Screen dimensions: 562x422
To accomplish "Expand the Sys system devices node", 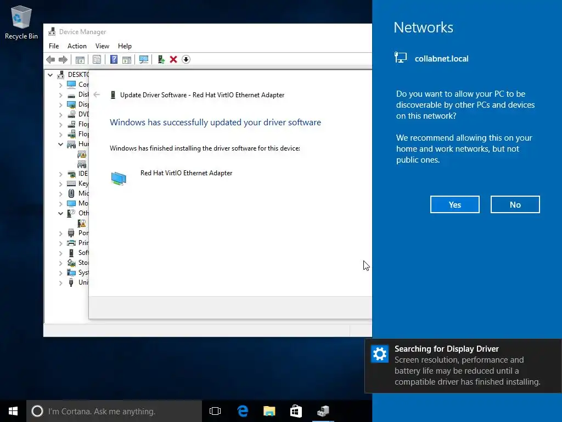I will point(60,273).
